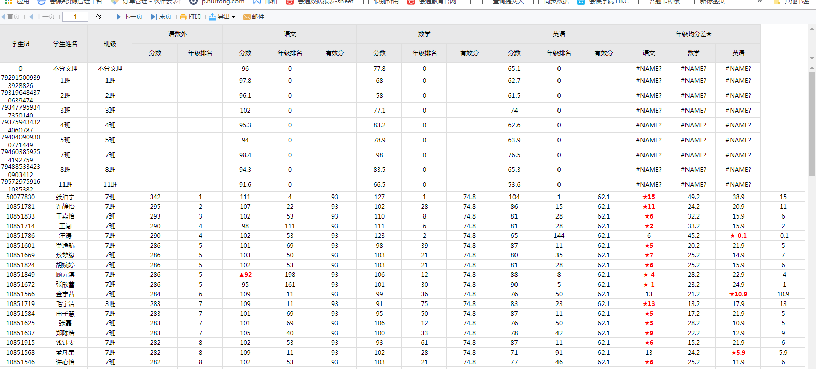The image size is (816, 369).
Task: Click 年级排名 sub-header under 语数外
Action: (x=200, y=53)
